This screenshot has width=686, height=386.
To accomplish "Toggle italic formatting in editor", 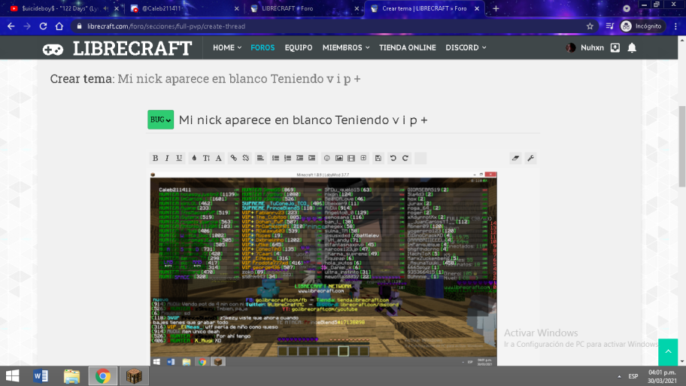I will pos(167,158).
